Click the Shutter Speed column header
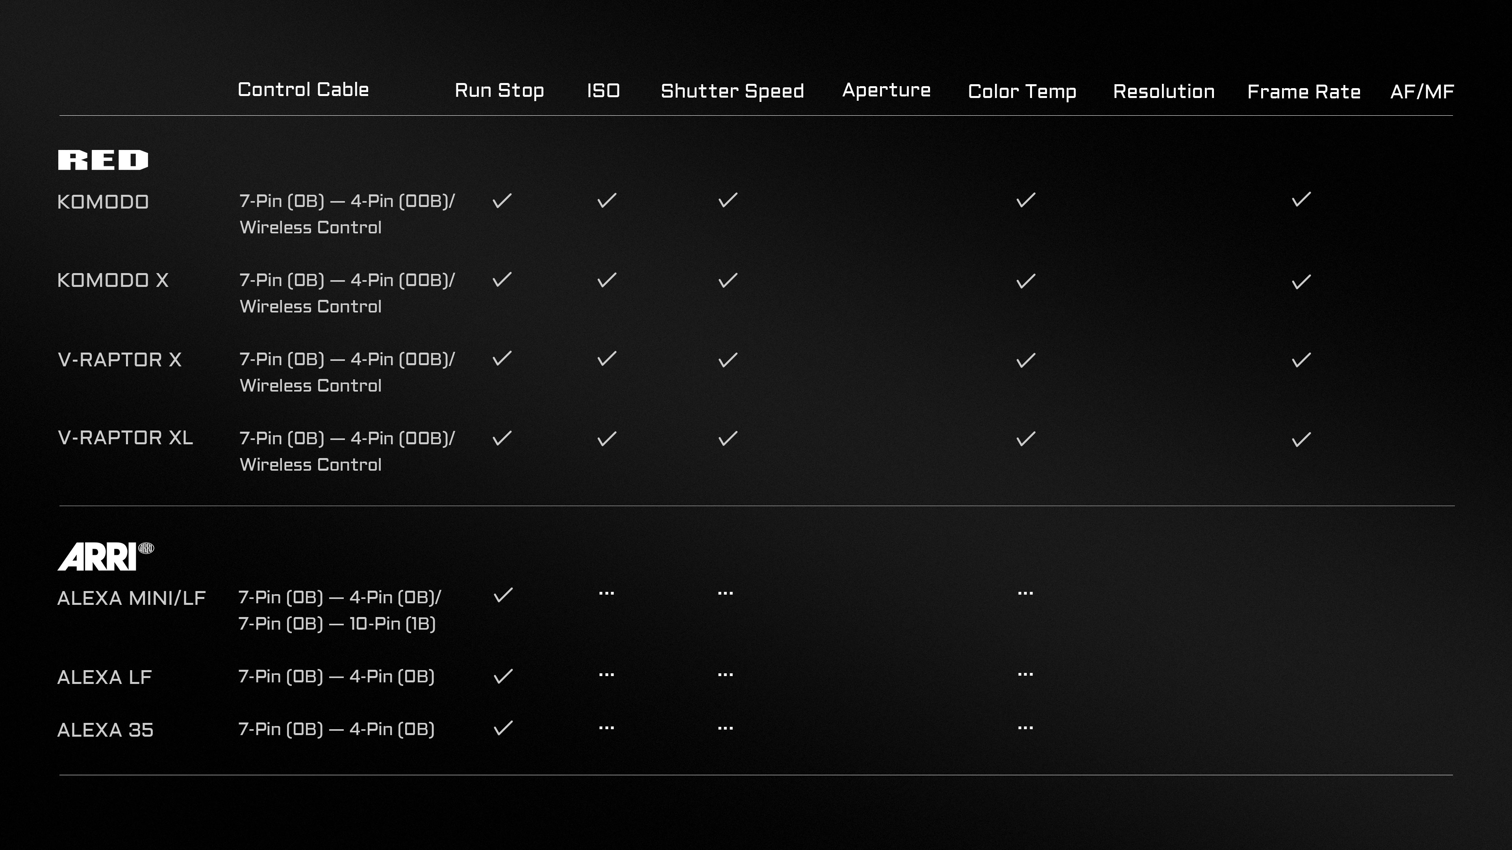The width and height of the screenshot is (1512, 850). coord(732,92)
